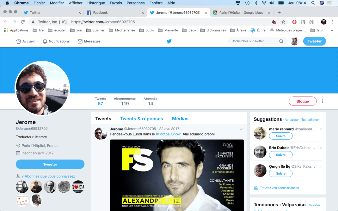Click the Twitter bird logo in navbar
Image resolution: width=338 pixels, height=211 pixels.
tap(169, 41)
